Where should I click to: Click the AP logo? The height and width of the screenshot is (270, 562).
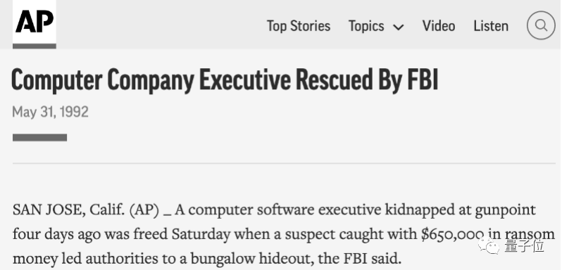pyautogui.click(x=35, y=22)
